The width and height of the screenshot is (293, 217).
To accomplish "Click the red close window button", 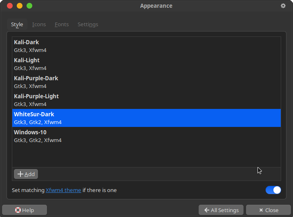I will click(10, 6).
